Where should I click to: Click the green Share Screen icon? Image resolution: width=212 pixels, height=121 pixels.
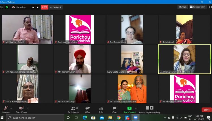[x=129, y=108]
